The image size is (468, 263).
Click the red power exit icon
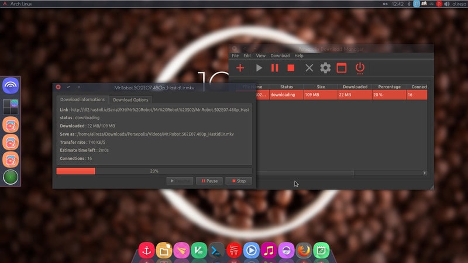pyautogui.click(x=360, y=68)
